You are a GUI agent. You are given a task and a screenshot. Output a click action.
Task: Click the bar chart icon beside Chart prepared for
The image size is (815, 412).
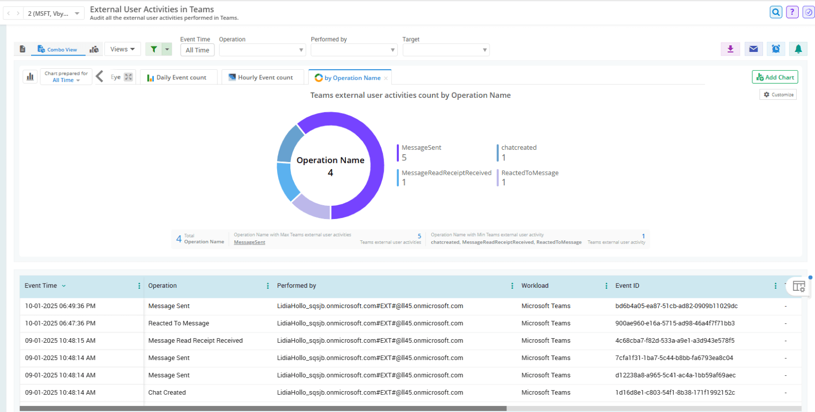(x=30, y=77)
